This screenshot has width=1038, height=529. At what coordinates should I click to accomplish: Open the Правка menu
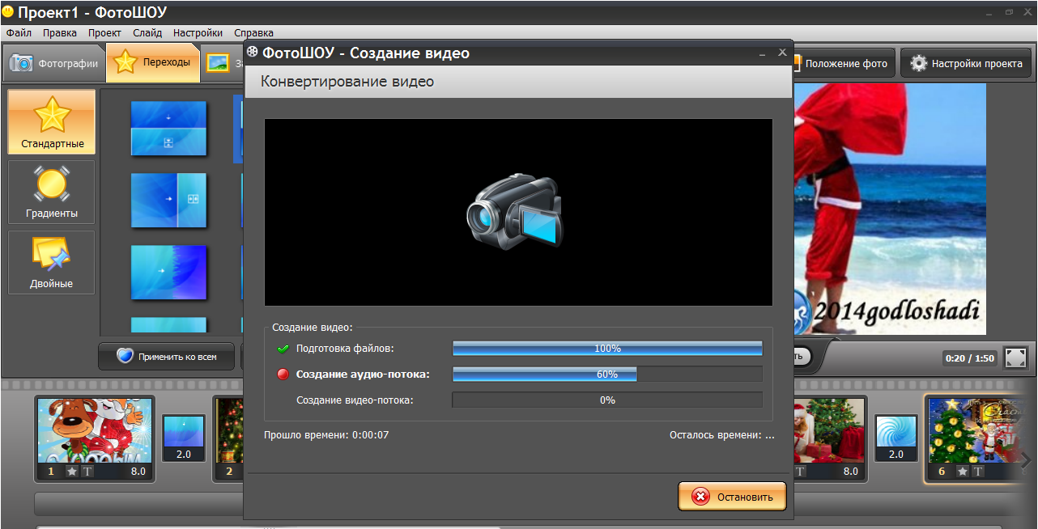[x=60, y=33]
